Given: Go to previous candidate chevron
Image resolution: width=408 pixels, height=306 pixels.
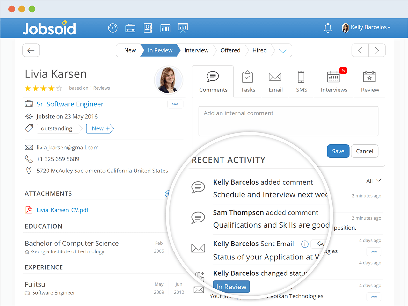Looking at the screenshot, I should pyautogui.click(x=360, y=50).
